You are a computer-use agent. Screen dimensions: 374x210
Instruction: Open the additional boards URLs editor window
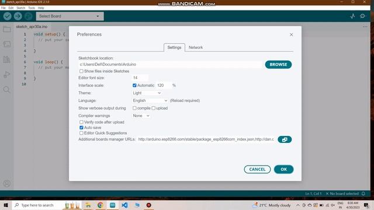coord(285,139)
